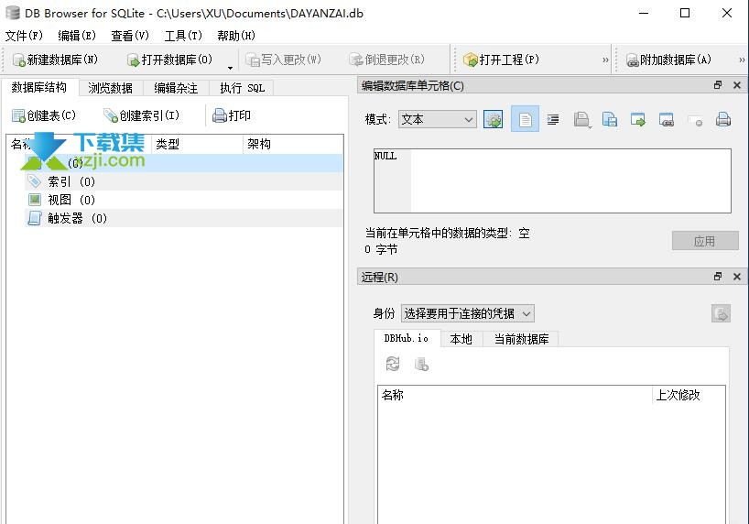Click Create Table (创建表) button
The height and width of the screenshot is (524, 749).
coord(43,115)
